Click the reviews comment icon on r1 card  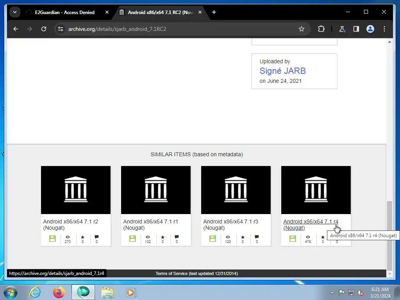click(177, 237)
